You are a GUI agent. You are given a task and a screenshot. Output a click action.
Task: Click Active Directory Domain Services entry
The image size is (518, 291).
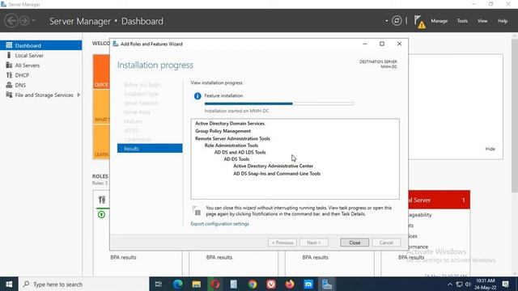(x=230, y=124)
